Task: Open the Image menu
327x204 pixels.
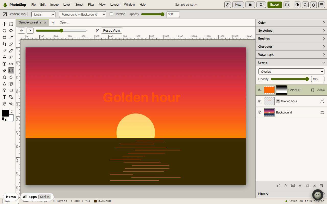Action: (x=54, y=5)
